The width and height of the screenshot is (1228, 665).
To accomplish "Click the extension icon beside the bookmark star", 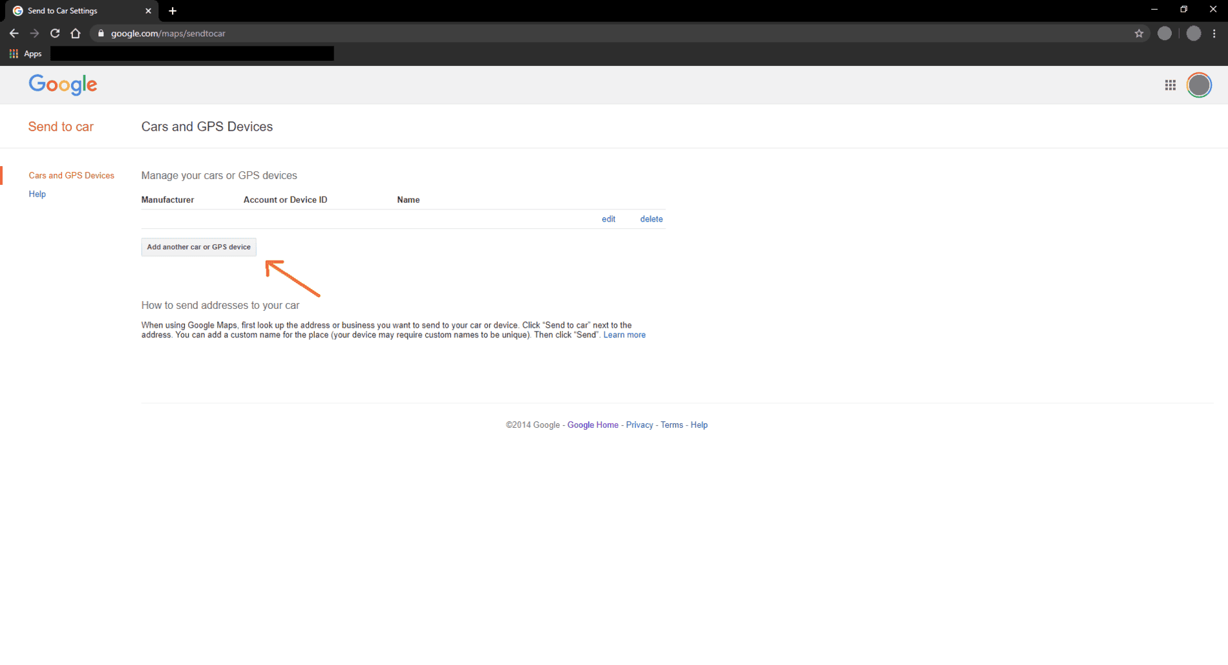I will [x=1164, y=34].
